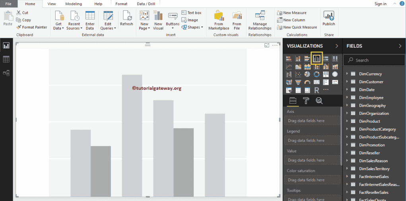This screenshot has width=406, height=201.
Task: Select the Clustered bar chart visualization
Action: pos(307,58)
